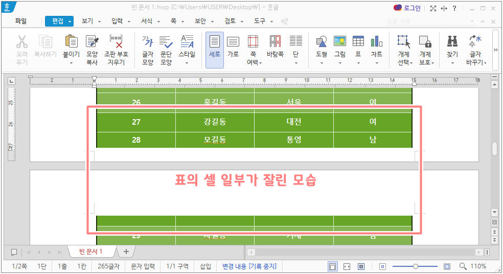Viewport: 503px width, 274px height.
Task: Add new document tab with + button
Action: click(x=126, y=252)
